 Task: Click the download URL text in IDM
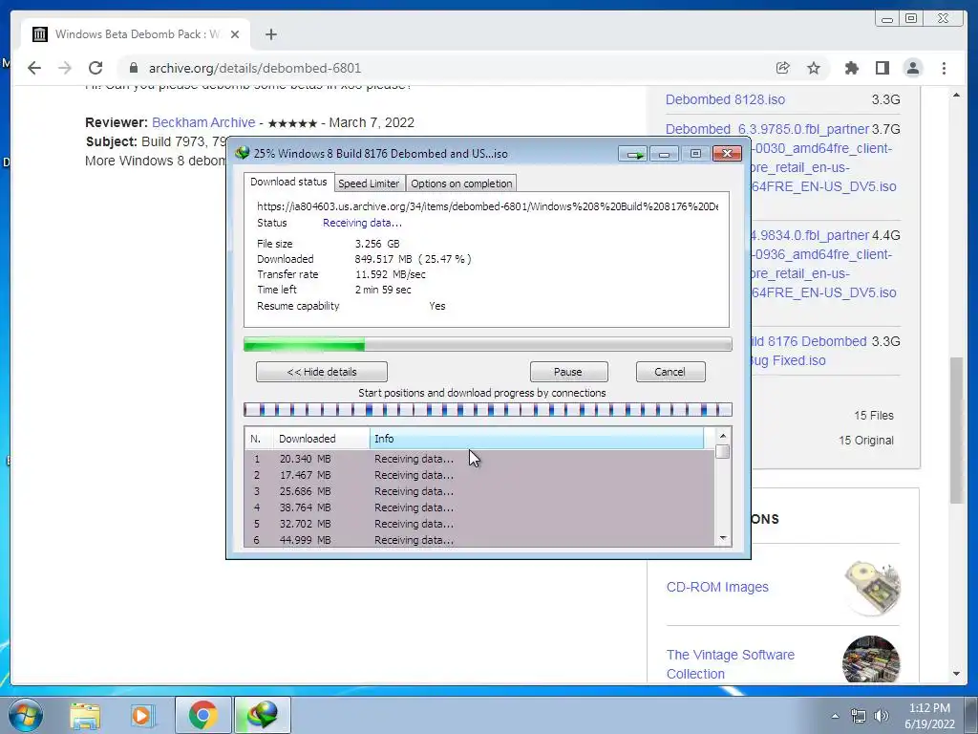click(487, 206)
